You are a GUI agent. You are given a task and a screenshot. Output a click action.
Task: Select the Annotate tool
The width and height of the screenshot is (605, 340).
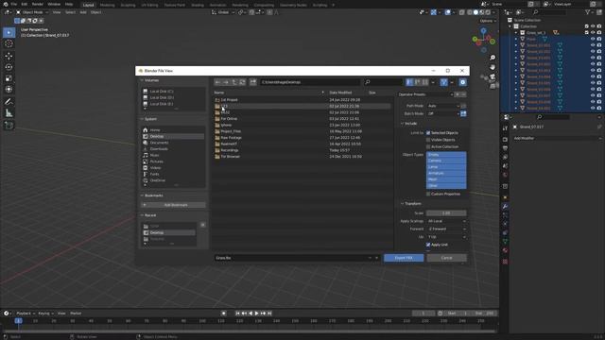[9, 102]
